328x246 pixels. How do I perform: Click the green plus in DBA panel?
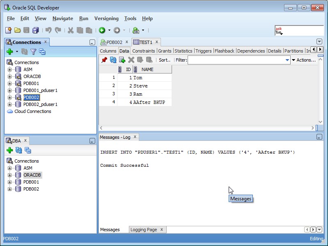click(9, 150)
